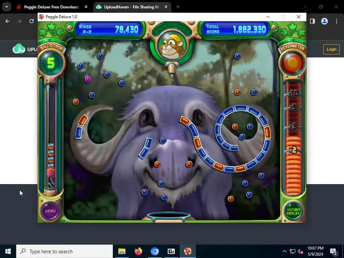Click the Login button on UploadHaven
Image resolution: width=344 pixels, height=258 pixels.
tap(331, 49)
